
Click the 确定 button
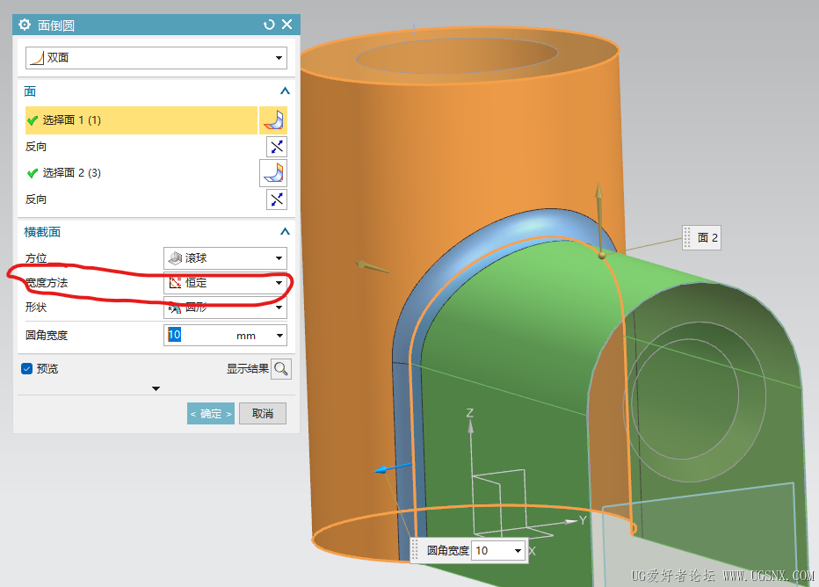click(x=211, y=414)
